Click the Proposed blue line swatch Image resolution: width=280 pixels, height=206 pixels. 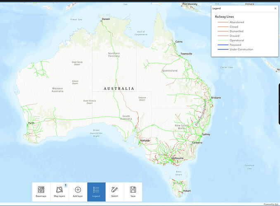(223, 45)
